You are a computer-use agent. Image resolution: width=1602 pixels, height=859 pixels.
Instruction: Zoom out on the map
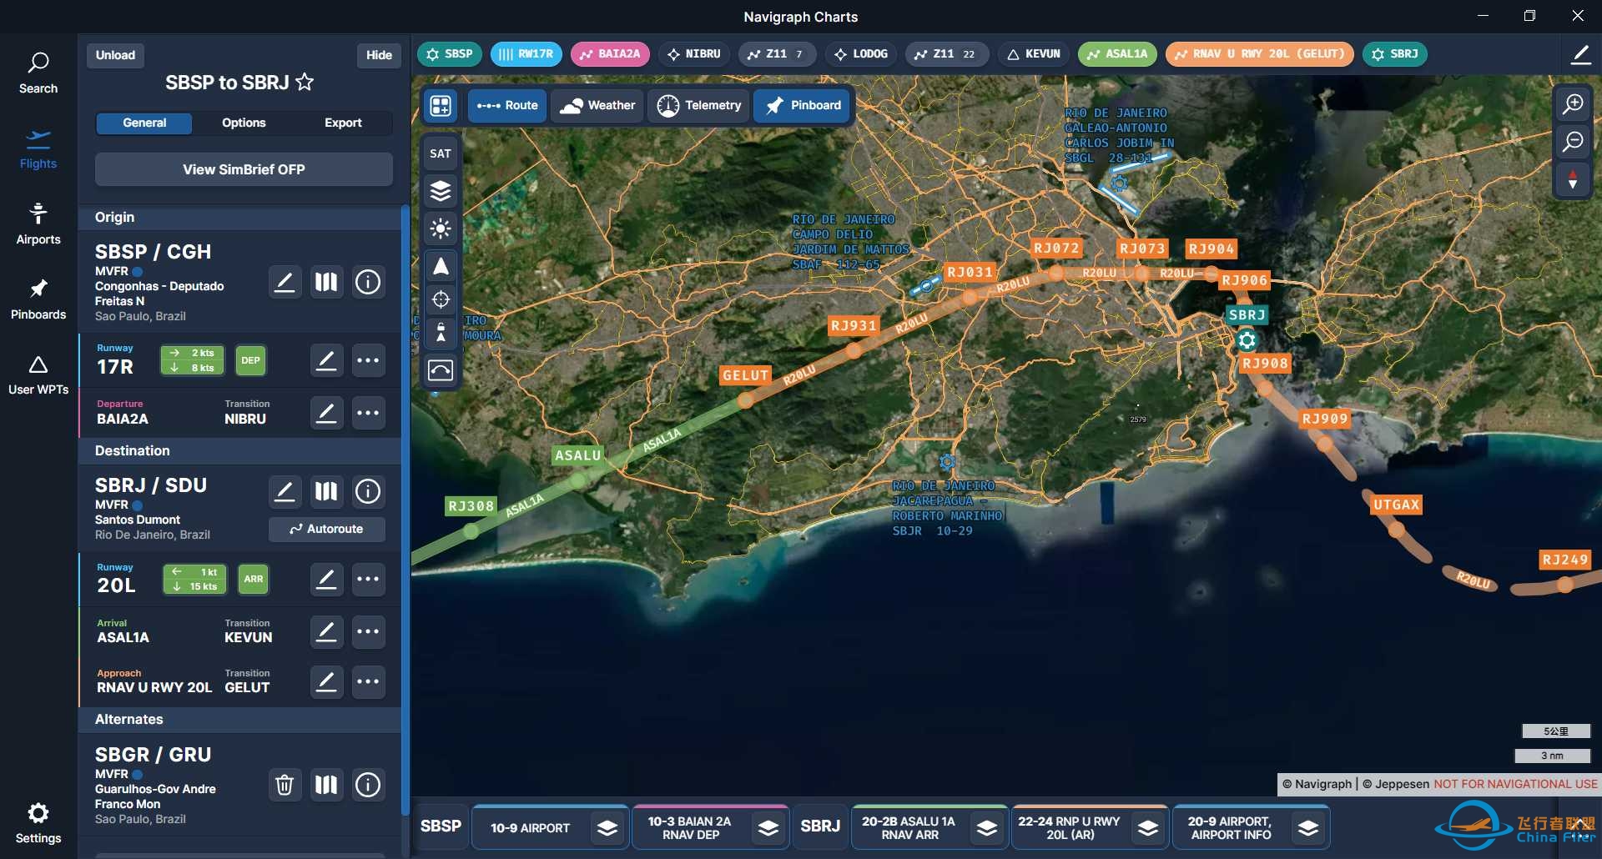[1573, 141]
